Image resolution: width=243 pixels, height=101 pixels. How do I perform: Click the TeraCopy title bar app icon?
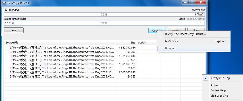4,3
